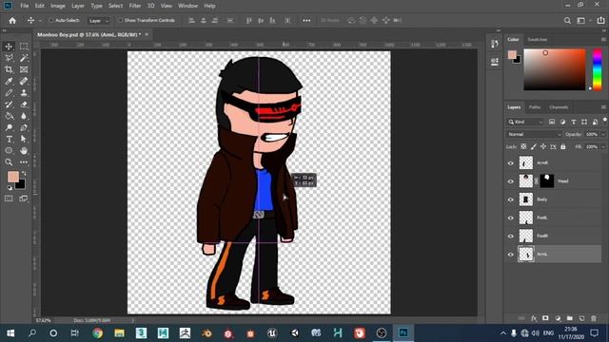Screen dimensions: 609x342
Task: Open the Filter menu
Action: 135,6
